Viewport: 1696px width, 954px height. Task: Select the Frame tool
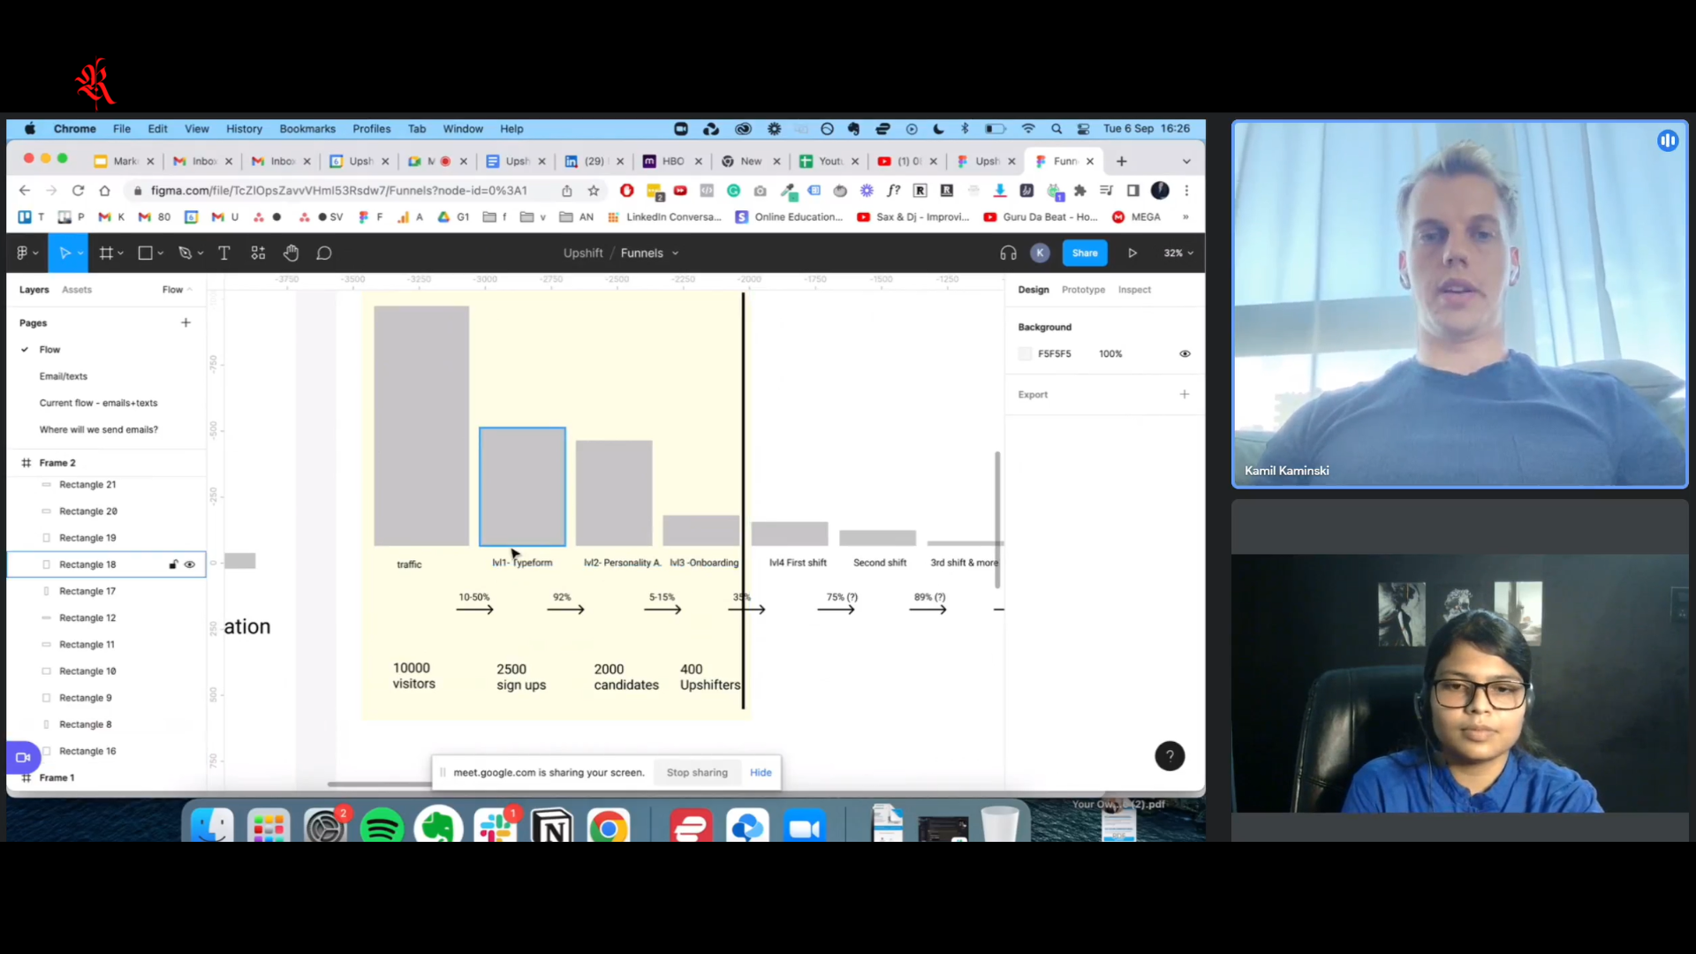[x=105, y=254]
